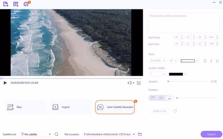This screenshot has width=223, height=139.
Task: Search subtitles with the magnifier icon
Action: [x=56, y=134]
